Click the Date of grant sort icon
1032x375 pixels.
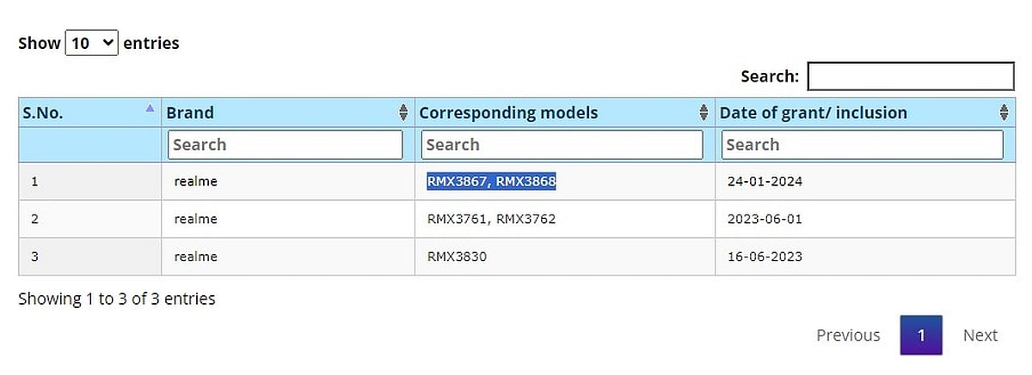(1004, 112)
